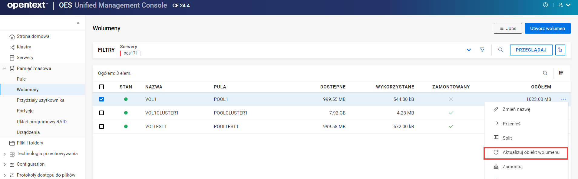Click the three-dot actions for VOL1

pos(563,99)
